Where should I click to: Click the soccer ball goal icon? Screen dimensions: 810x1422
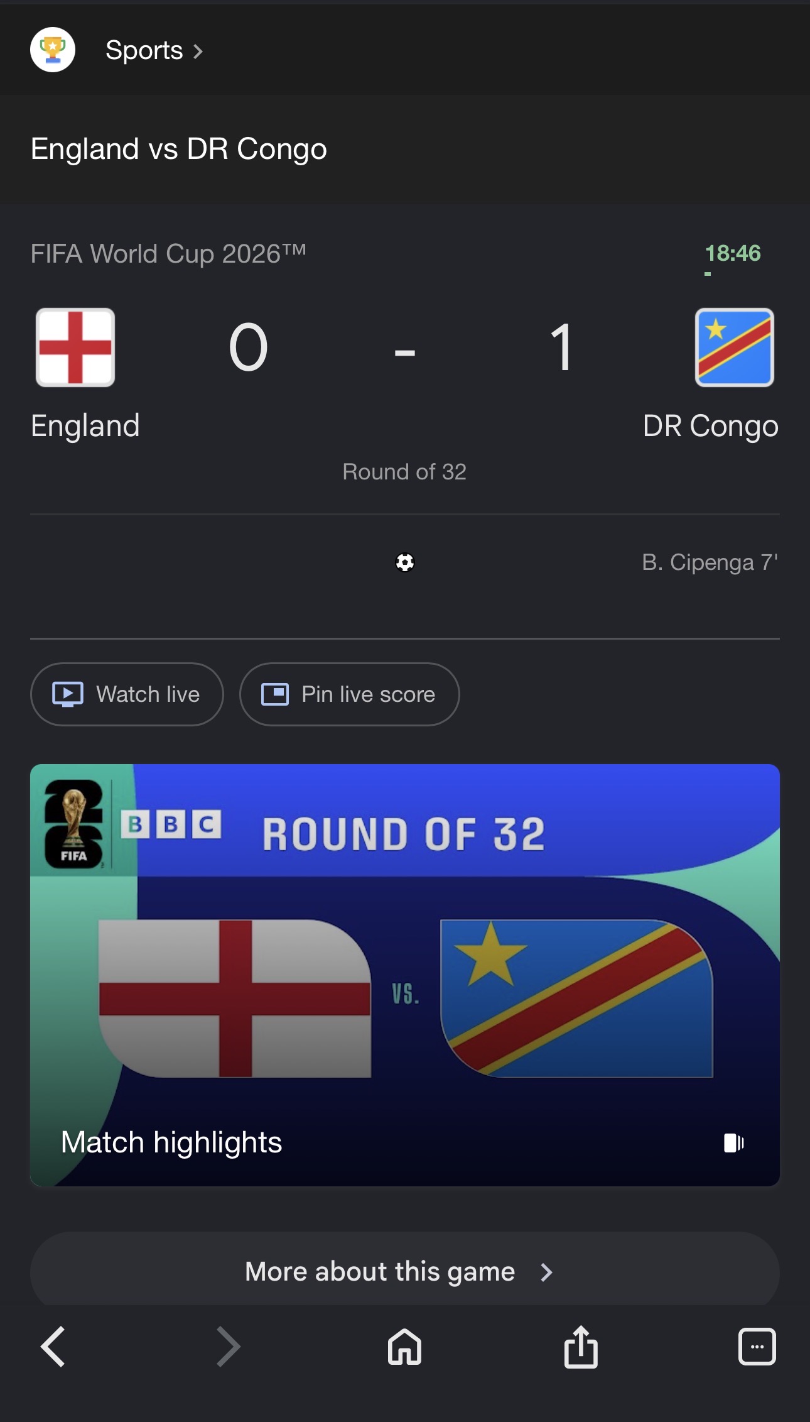coord(405,562)
